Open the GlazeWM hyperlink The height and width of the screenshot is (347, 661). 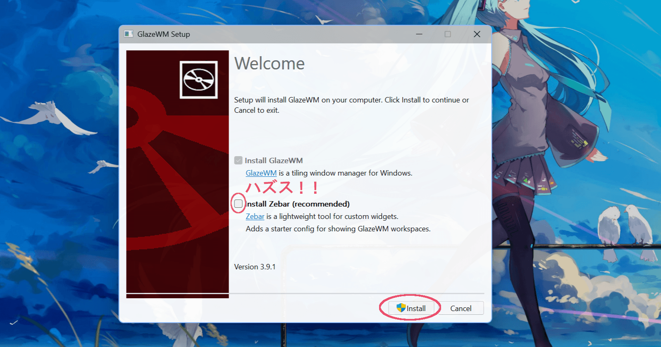(261, 173)
